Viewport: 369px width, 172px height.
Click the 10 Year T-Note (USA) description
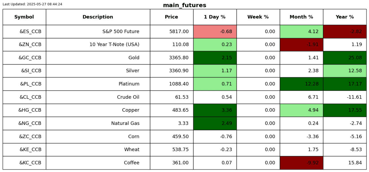(x=114, y=45)
